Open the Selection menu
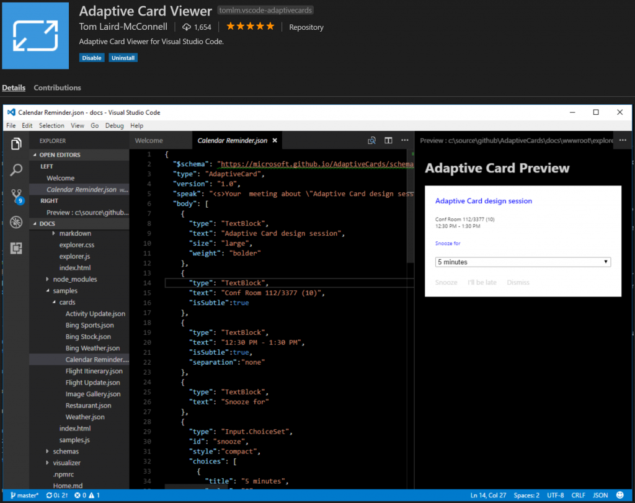The width and height of the screenshot is (635, 503). point(51,125)
